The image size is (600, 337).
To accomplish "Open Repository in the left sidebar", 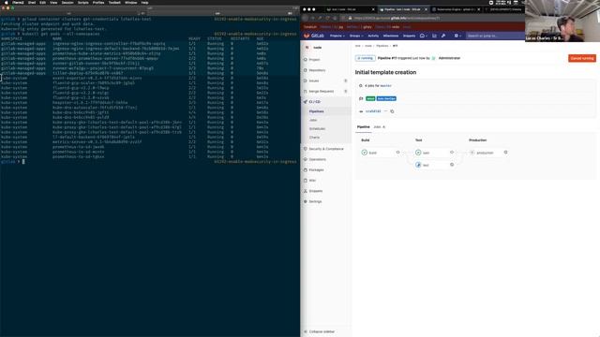I will (x=317, y=70).
